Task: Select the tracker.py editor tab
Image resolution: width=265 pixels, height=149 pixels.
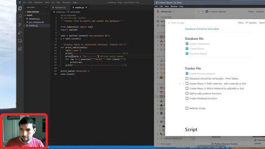Action: pyautogui.click(x=79, y=7)
